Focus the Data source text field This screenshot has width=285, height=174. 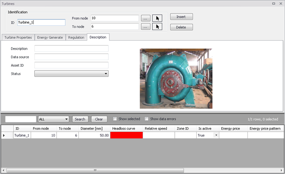point(71,57)
